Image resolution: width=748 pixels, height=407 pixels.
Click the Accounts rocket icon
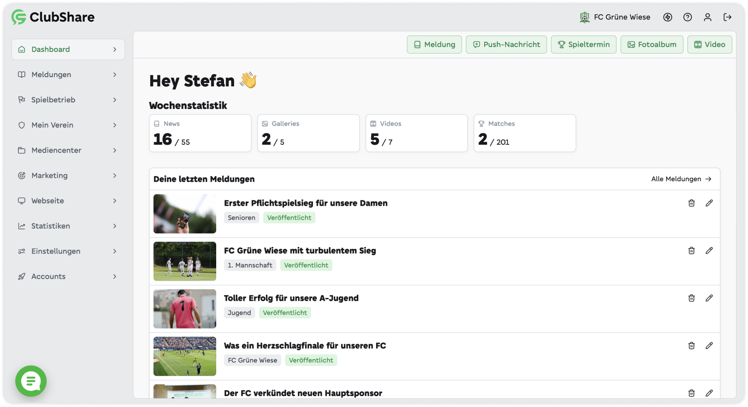click(21, 277)
